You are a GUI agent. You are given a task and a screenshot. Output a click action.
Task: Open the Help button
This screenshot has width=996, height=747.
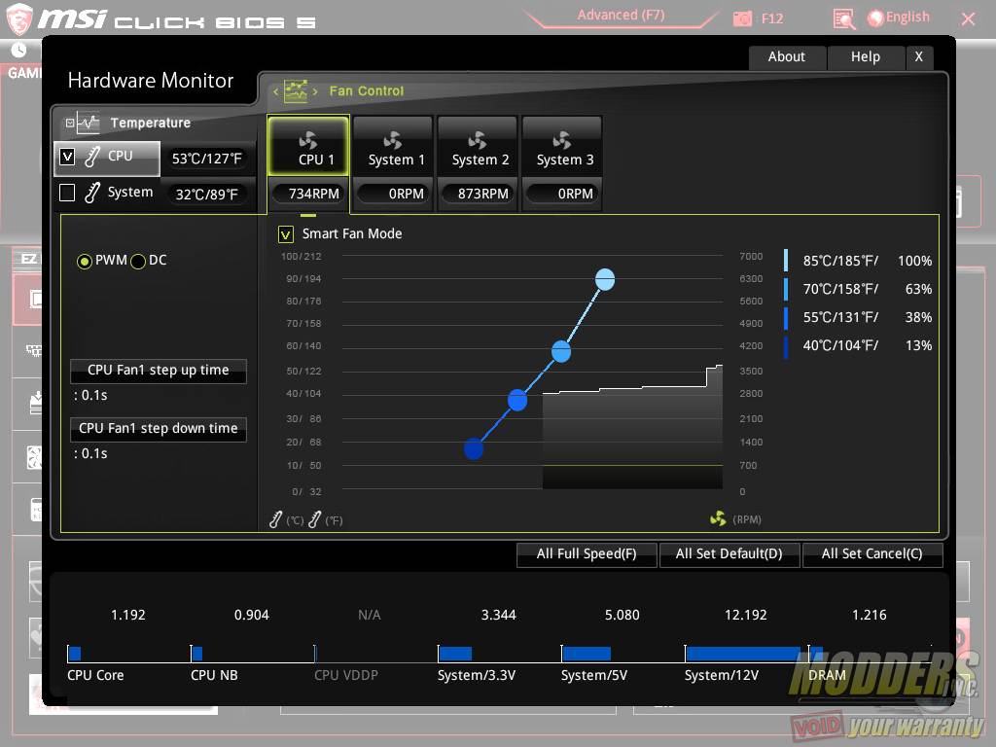tap(865, 57)
